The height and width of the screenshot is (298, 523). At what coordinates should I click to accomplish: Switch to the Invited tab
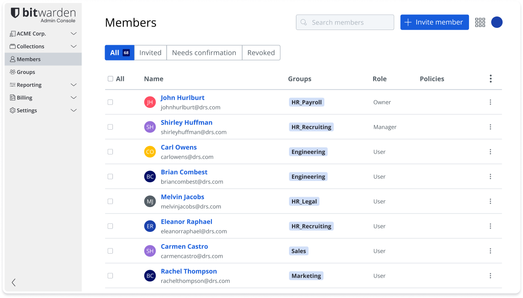click(x=150, y=53)
